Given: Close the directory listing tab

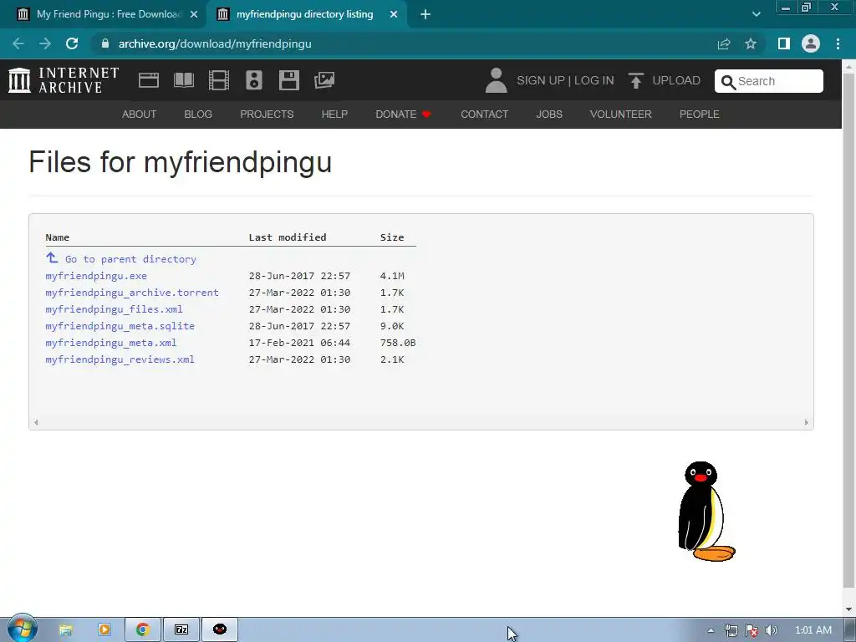Looking at the screenshot, I should coord(394,14).
